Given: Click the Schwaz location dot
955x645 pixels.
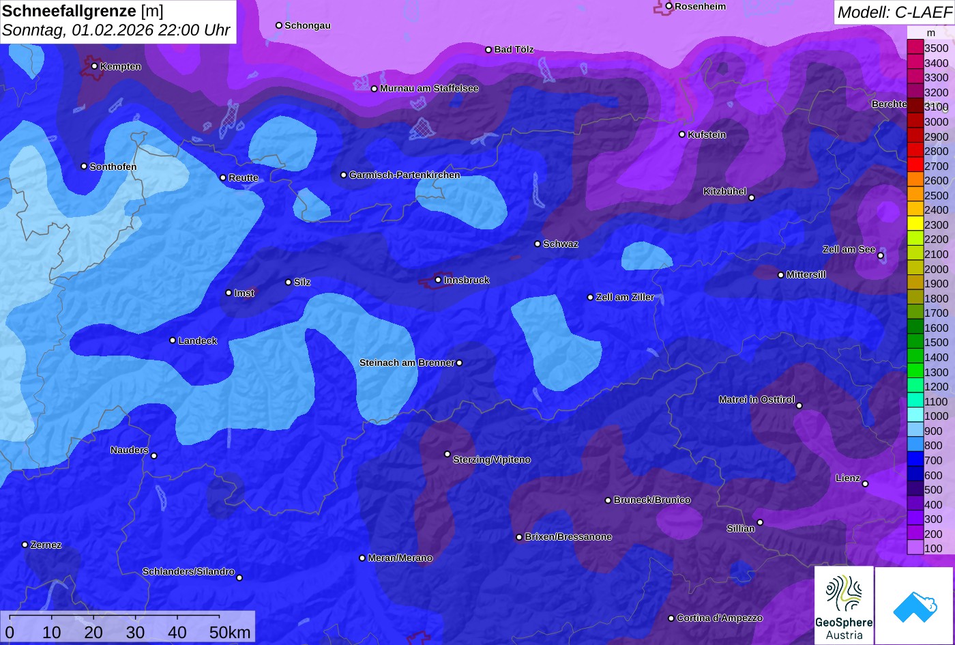Looking at the screenshot, I should [538, 244].
